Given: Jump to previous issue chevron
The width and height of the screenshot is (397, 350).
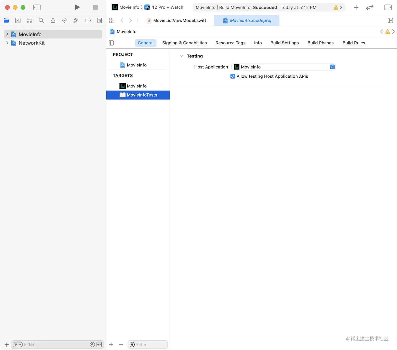Looking at the screenshot, I should tap(382, 31).
